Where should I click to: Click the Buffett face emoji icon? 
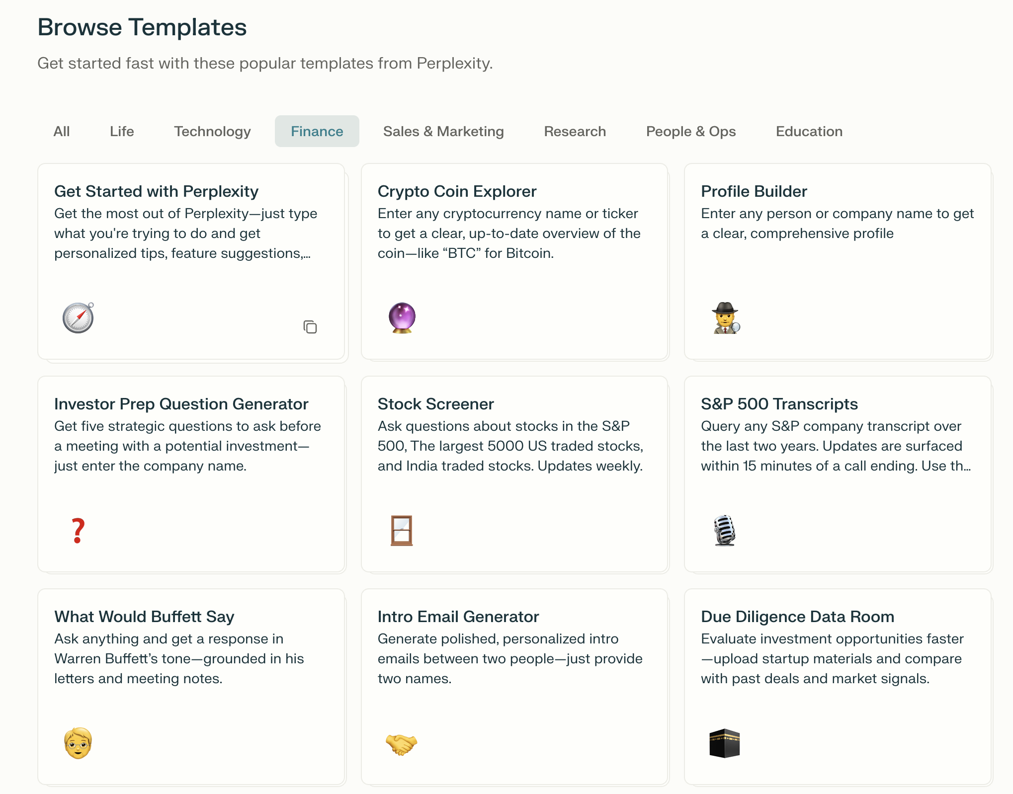(x=78, y=743)
